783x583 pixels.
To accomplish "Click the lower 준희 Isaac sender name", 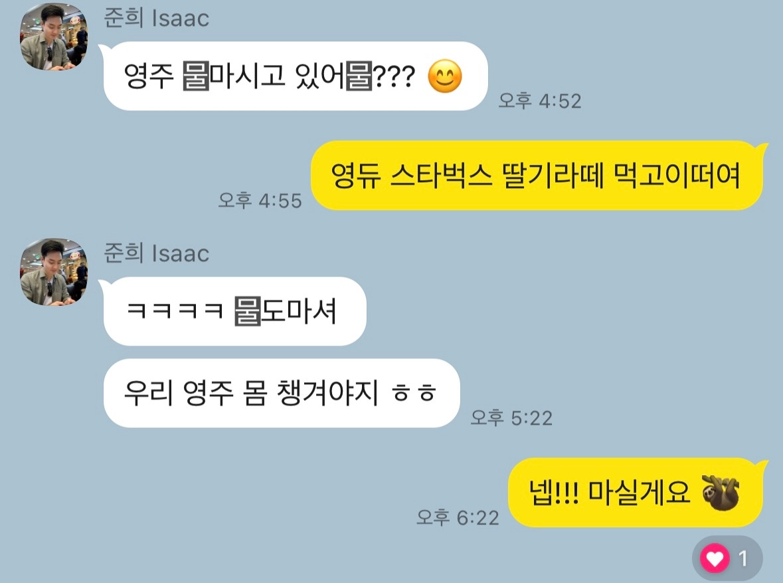I will pyautogui.click(x=156, y=253).
